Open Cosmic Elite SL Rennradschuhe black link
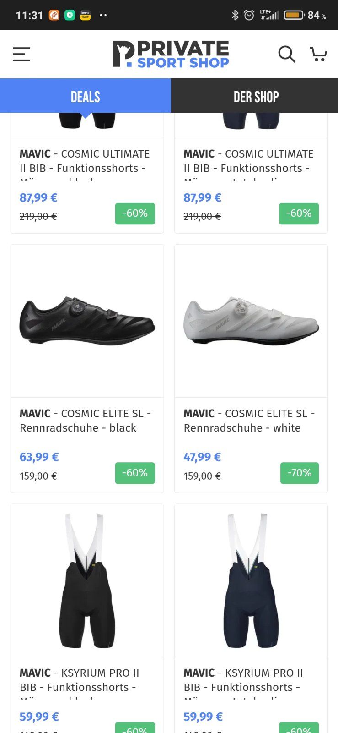Viewport: 338px width, 733px height. pos(85,421)
